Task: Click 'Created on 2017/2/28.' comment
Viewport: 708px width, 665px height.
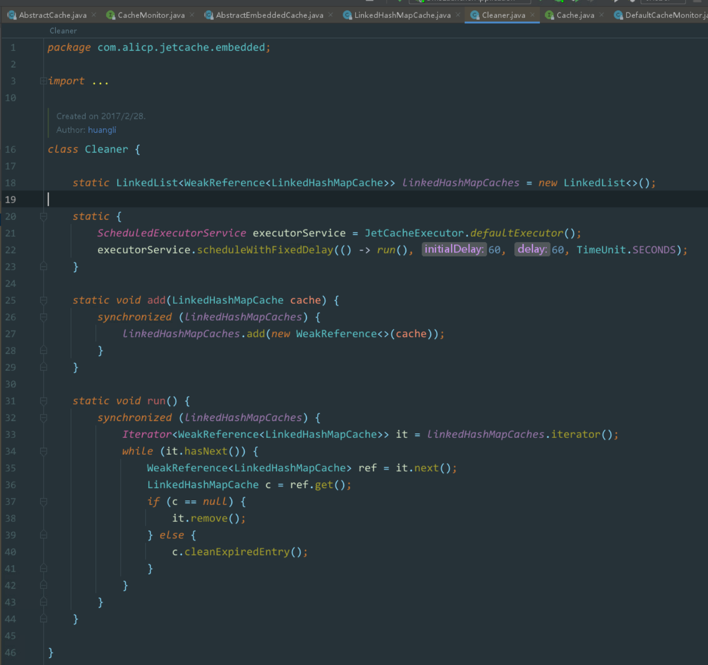Action: 101,116
